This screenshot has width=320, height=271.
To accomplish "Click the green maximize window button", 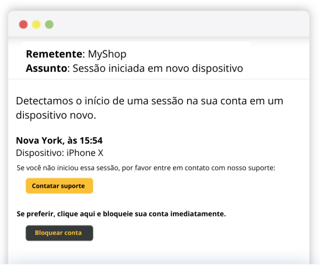I will (49, 25).
